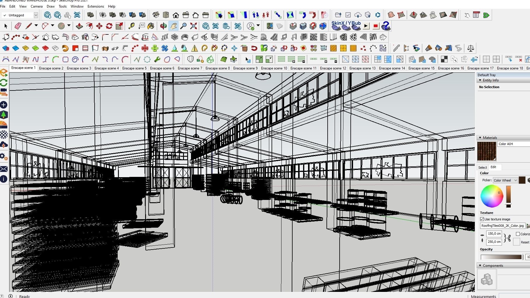Click the blue SkinX help question icon
This screenshot has height=298, width=530.
386,26
